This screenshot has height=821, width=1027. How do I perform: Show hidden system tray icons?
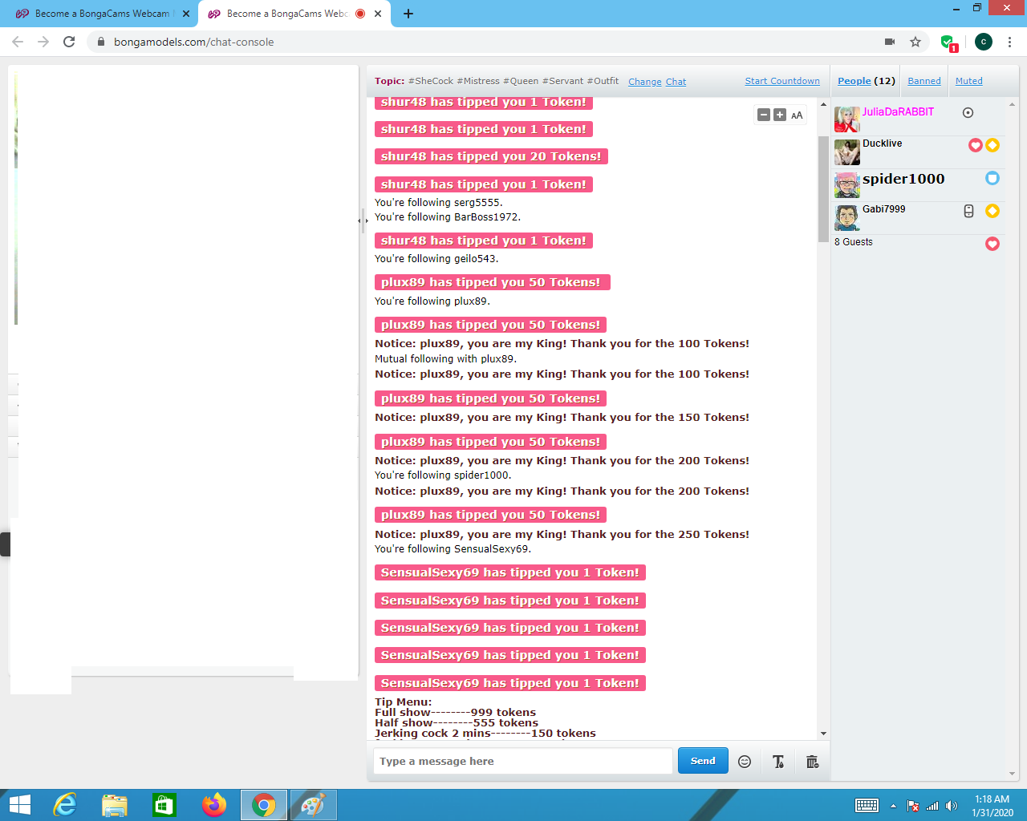893,806
